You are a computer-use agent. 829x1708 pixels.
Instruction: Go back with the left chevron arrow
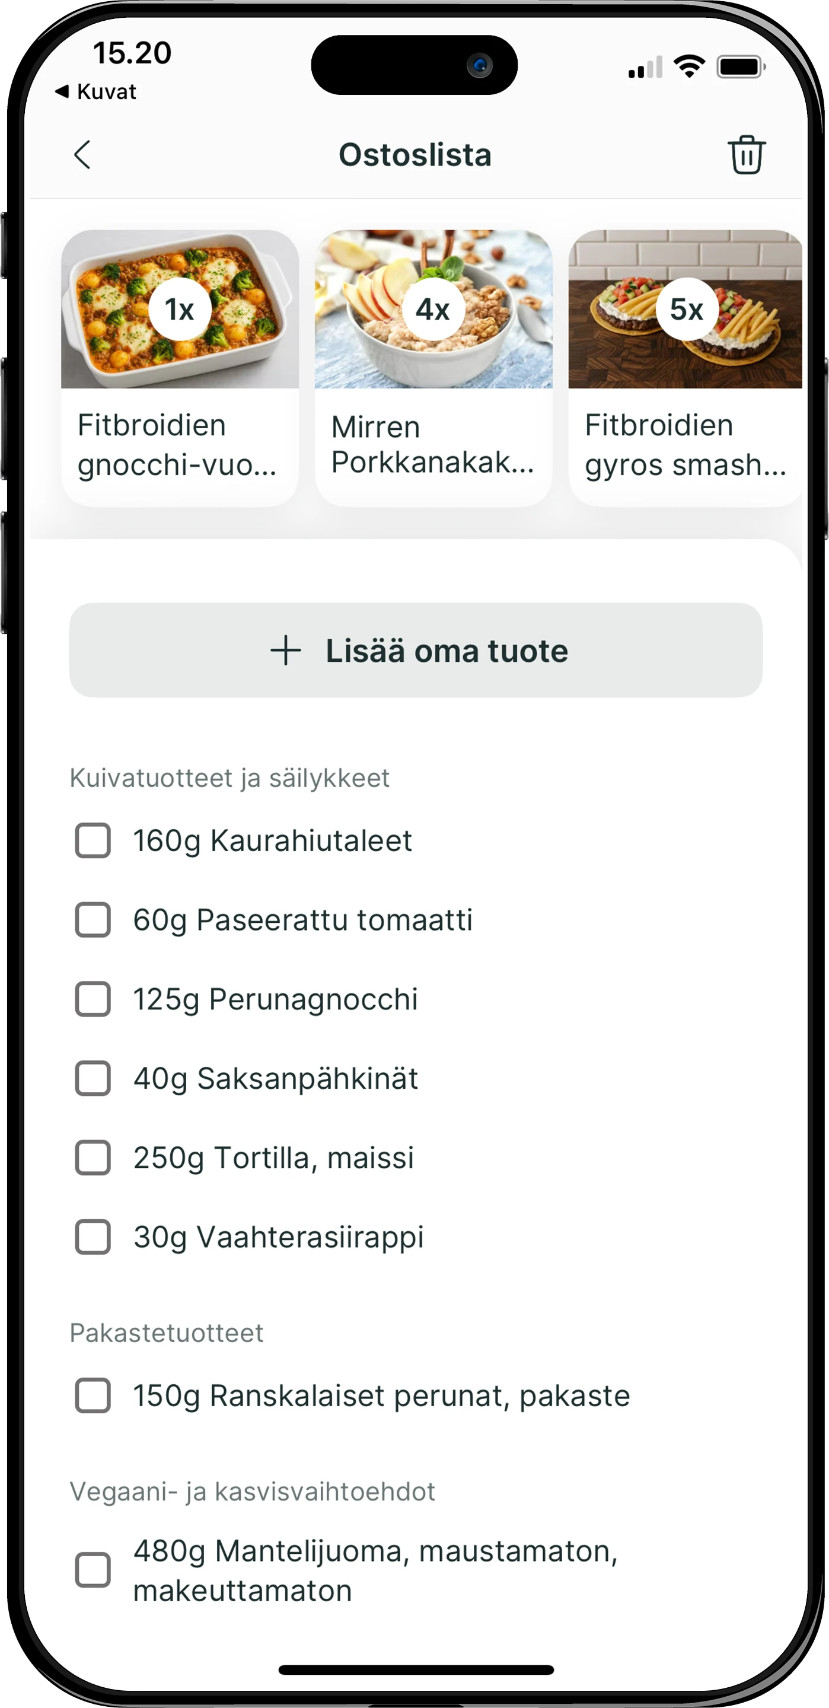[82, 155]
